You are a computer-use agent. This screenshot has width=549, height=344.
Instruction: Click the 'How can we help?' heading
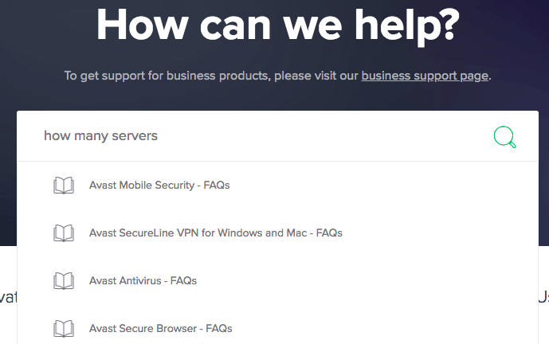[x=277, y=26]
